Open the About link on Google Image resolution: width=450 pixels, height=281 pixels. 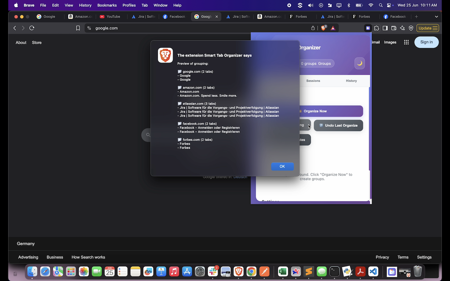pyautogui.click(x=21, y=43)
